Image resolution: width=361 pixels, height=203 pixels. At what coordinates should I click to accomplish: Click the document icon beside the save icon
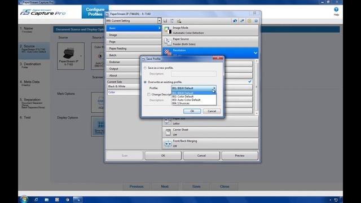tap(171, 21)
